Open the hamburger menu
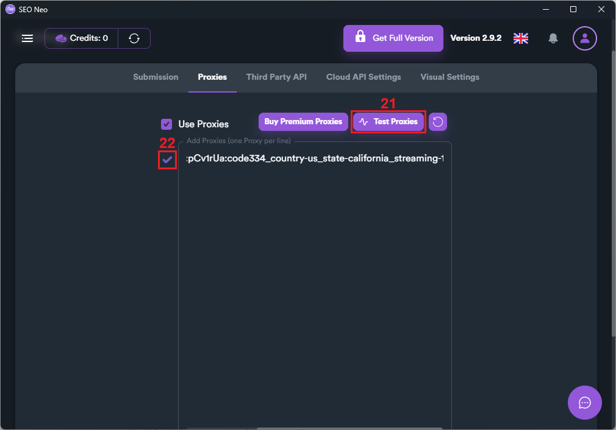The height and width of the screenshot is (430, 616). pos(27,38)
